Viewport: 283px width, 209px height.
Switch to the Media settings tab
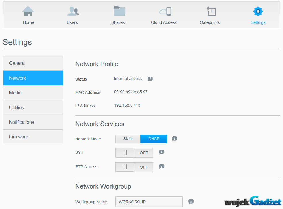click(x=33, y=93)
